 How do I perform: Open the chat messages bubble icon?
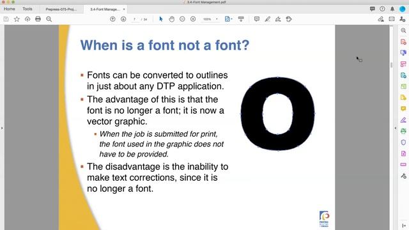coord(372,9)
